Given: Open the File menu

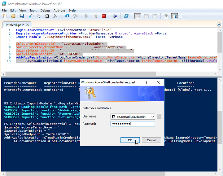Looking at the screenshot, I should coord(4,11).
